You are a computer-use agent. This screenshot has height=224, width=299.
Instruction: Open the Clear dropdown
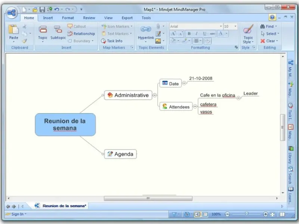tap(269, 41)
